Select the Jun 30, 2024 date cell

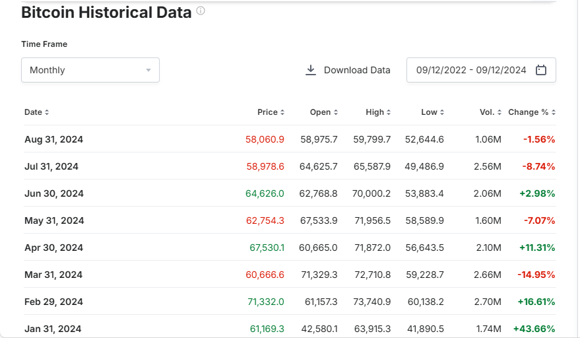(x=54, y=193)
